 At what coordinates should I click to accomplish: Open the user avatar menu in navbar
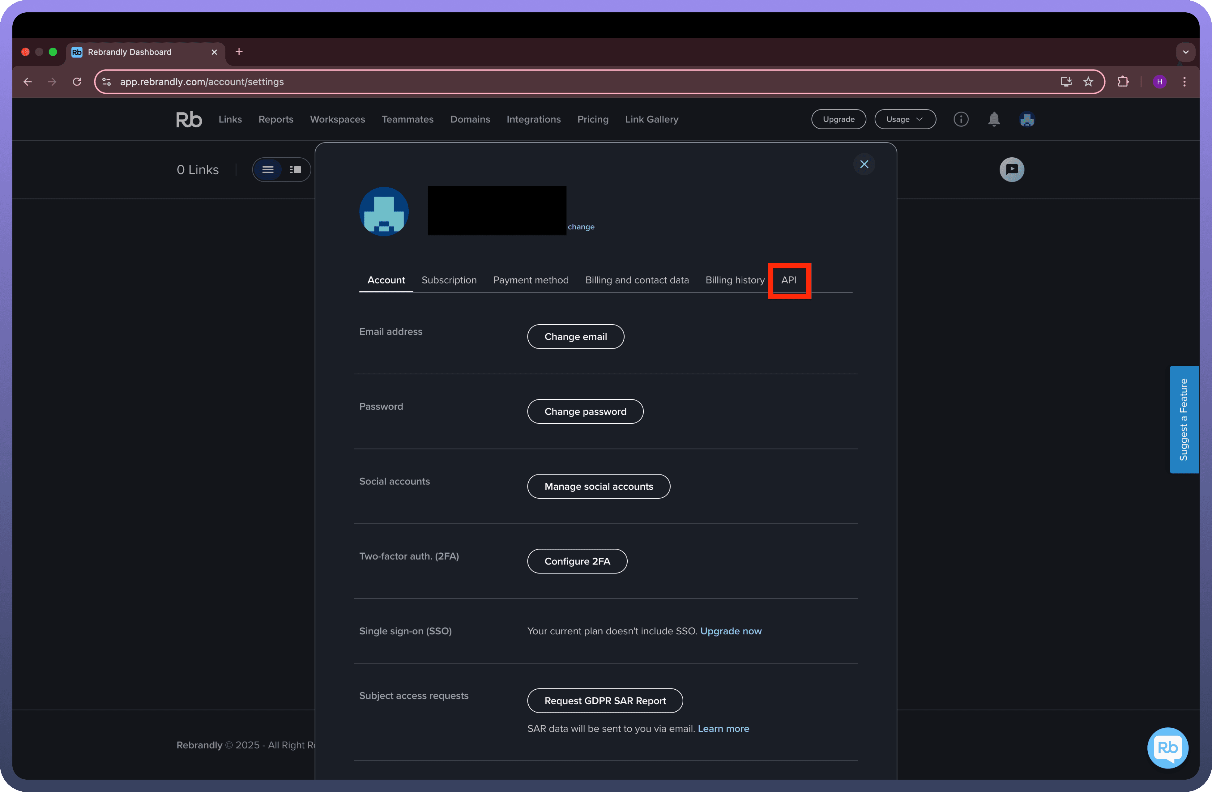coord(1026,119)
